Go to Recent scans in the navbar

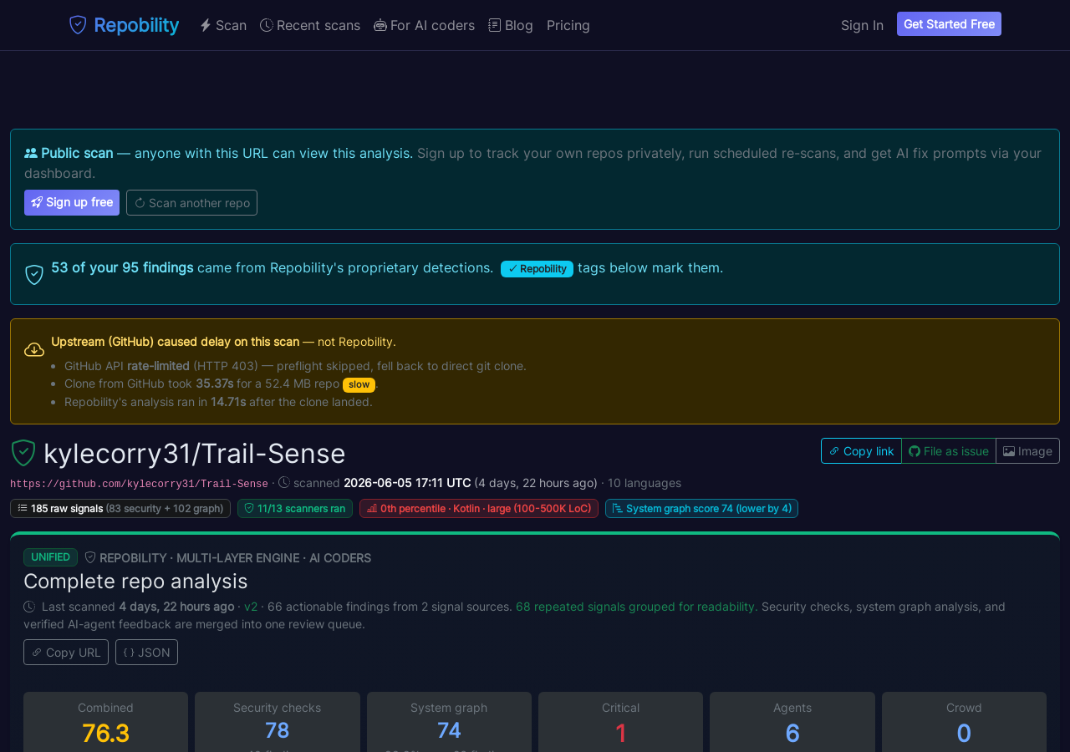click(310, 25)
